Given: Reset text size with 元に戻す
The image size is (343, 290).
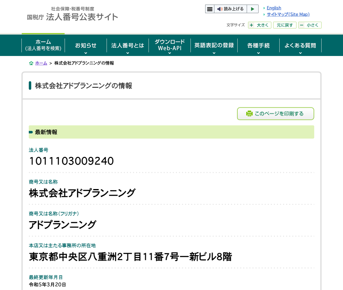Looking at the screenshot, I should [285, 25].
